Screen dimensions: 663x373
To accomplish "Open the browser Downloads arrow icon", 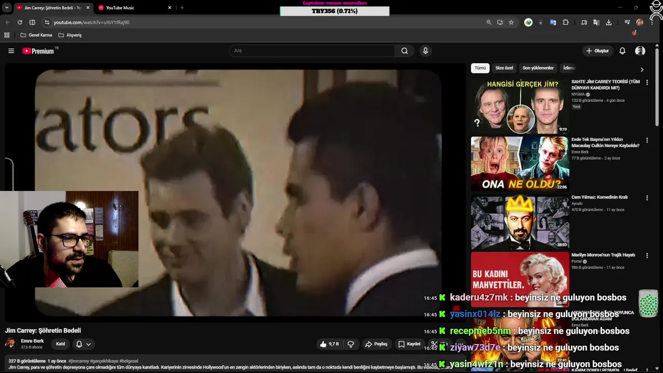I will (x=609, y=22).
